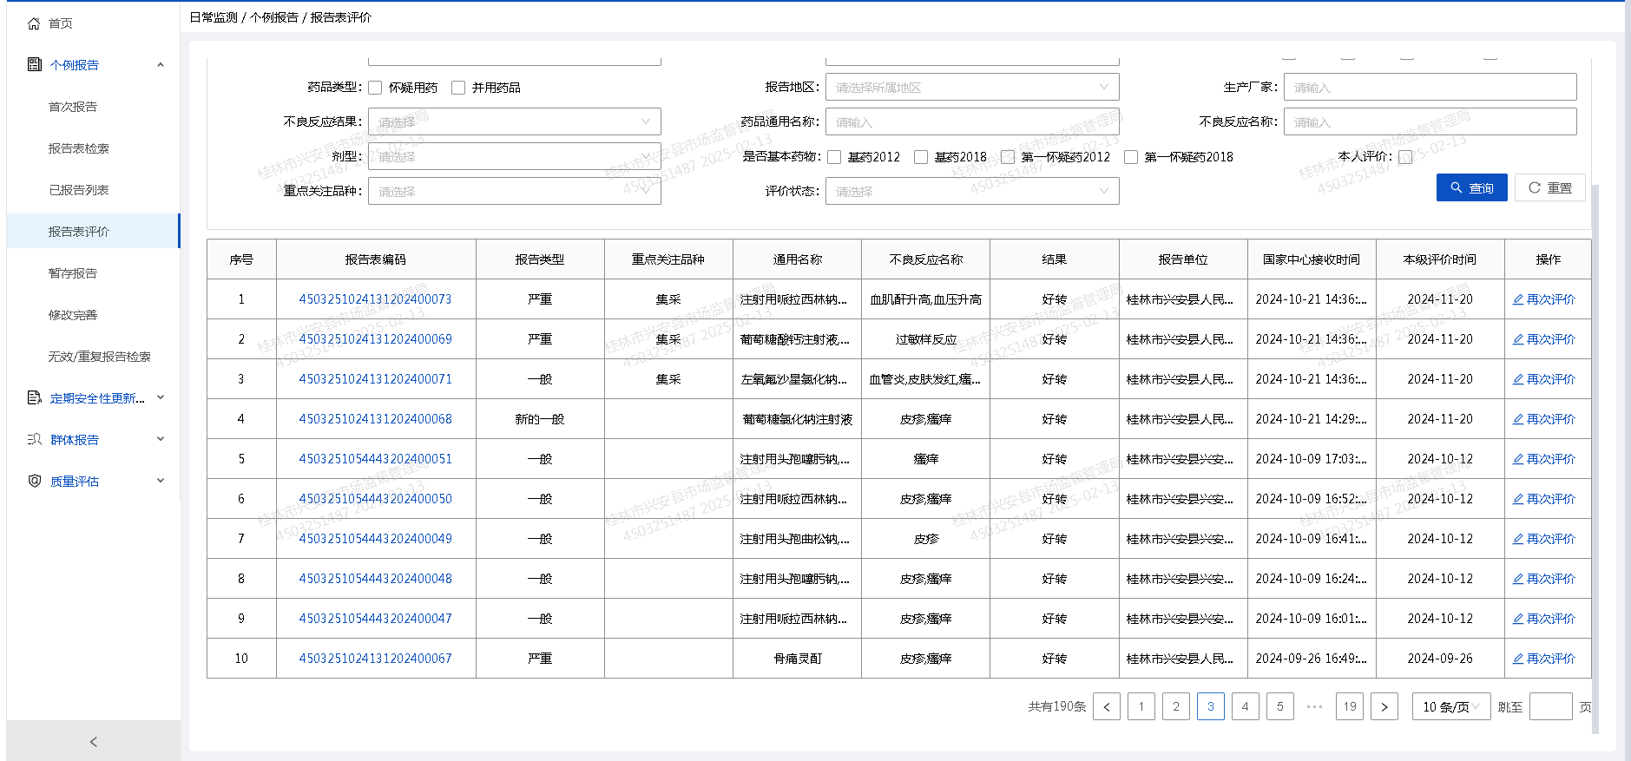Open 已报告列表 in the sidebar
This screenshot has width=1631, height=761.
pos(79,190)
